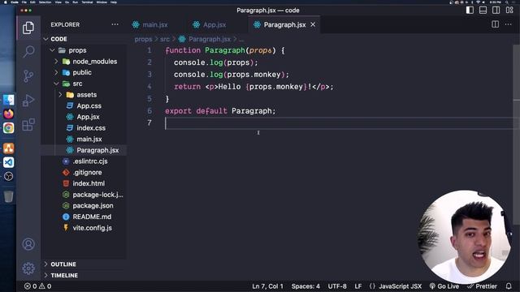Collapse the CODE workspace section
The image size is (520, 292).
click(x=58, y=39)
